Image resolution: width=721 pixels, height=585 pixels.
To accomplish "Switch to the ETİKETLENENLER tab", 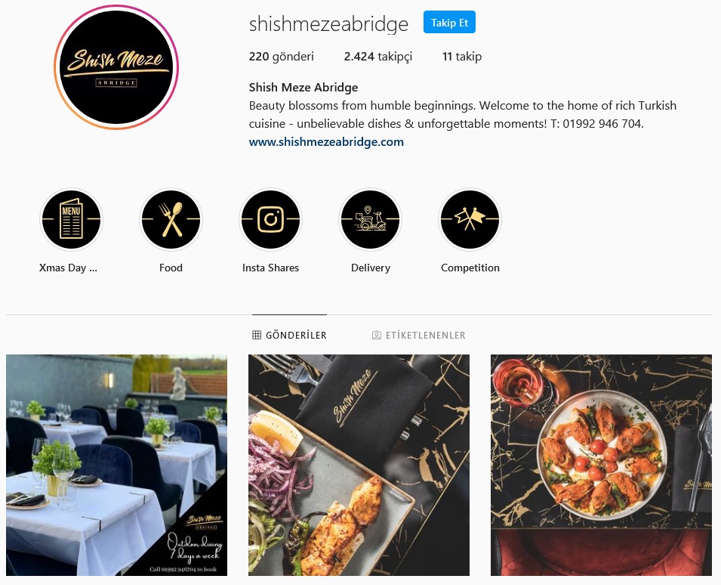I will [418, 335].
